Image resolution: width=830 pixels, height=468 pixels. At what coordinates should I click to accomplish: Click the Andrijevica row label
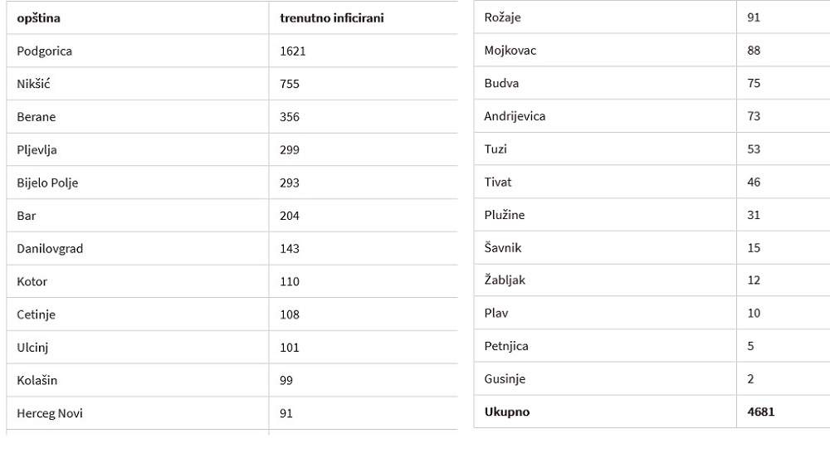[515, 116]
